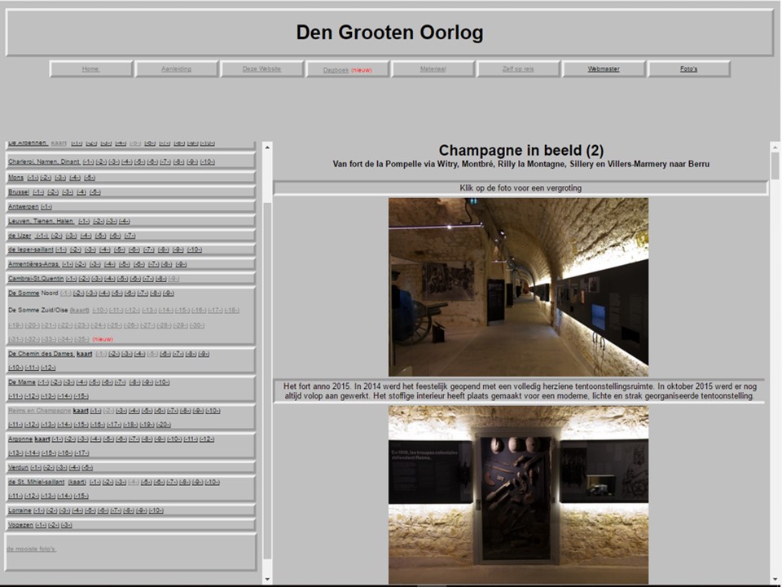This screenshot has height=587, width=782.
Task: Open Mons page -3-
Action: pos(60,178)
